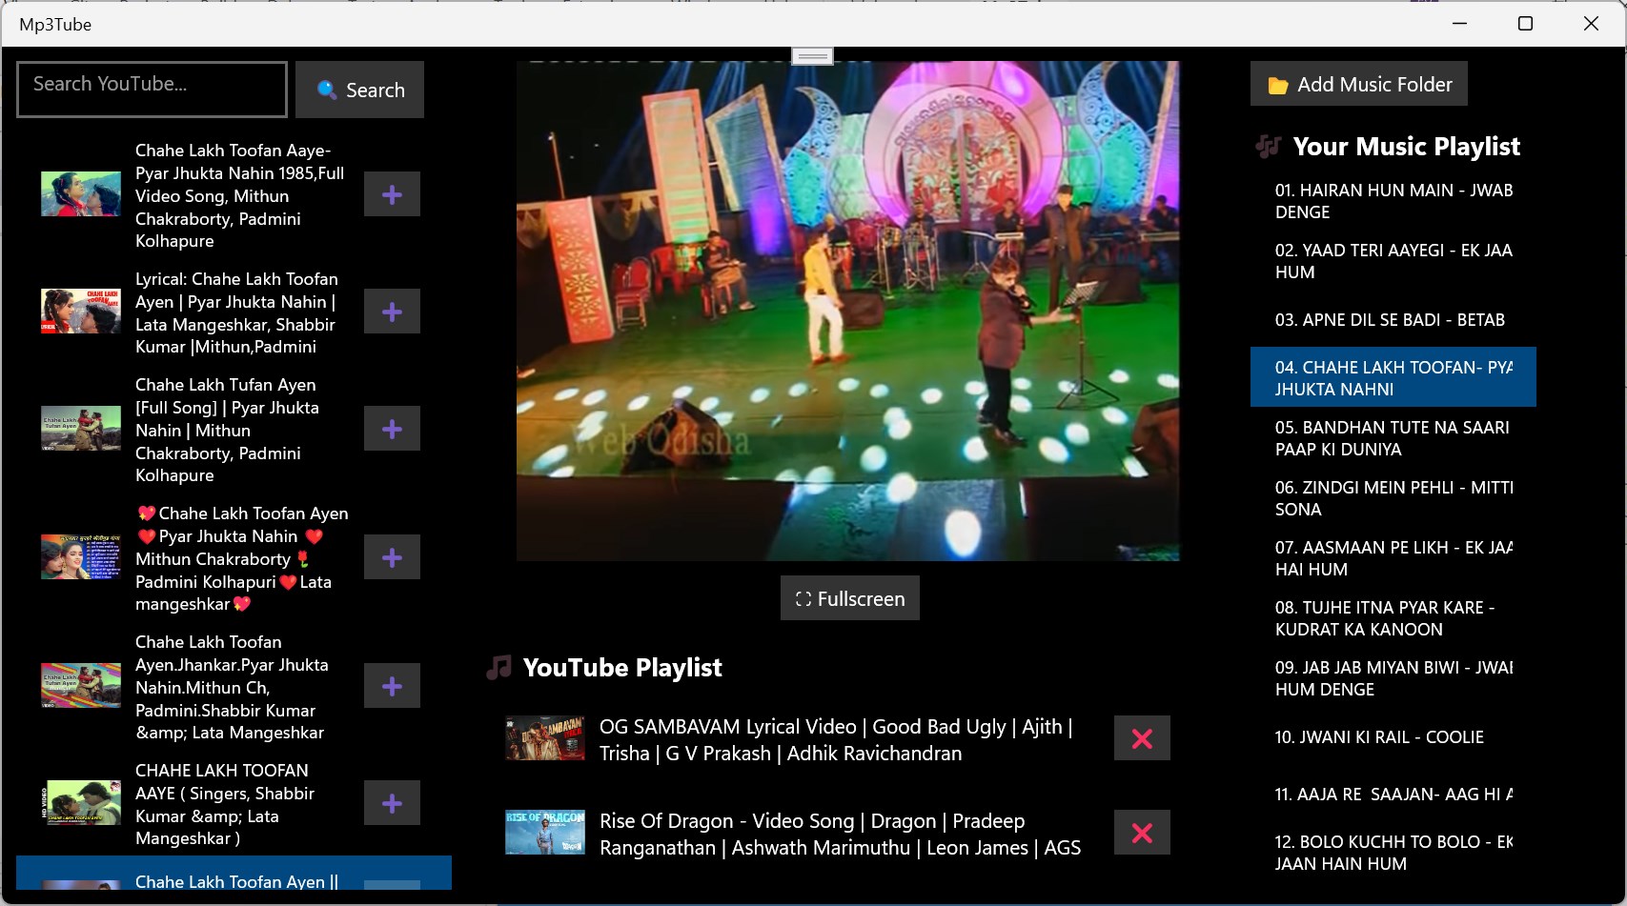This screenshot has height=906, width=1627.
Task: Switch video to Fullscreen
Action: tap(849, 598)
